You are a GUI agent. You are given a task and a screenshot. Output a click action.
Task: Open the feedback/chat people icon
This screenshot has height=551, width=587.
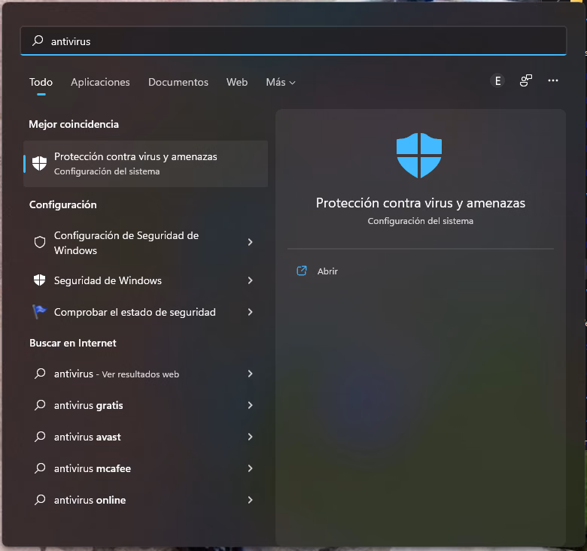[525, 80]
